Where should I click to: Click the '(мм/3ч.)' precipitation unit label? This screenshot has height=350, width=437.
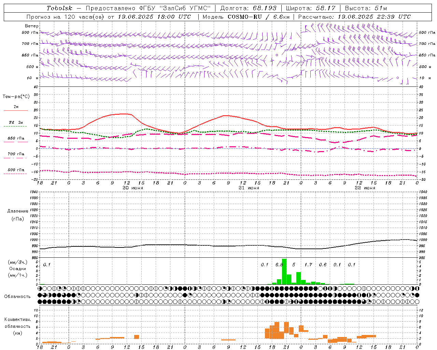(17, 262)
